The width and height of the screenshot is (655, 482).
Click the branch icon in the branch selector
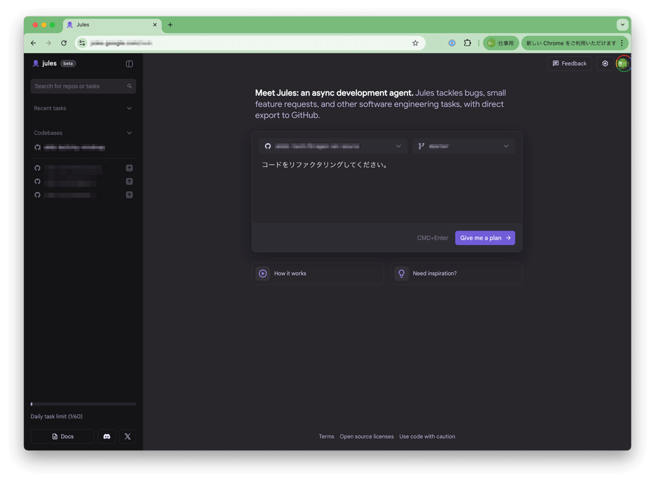click(x=421, y=146)
